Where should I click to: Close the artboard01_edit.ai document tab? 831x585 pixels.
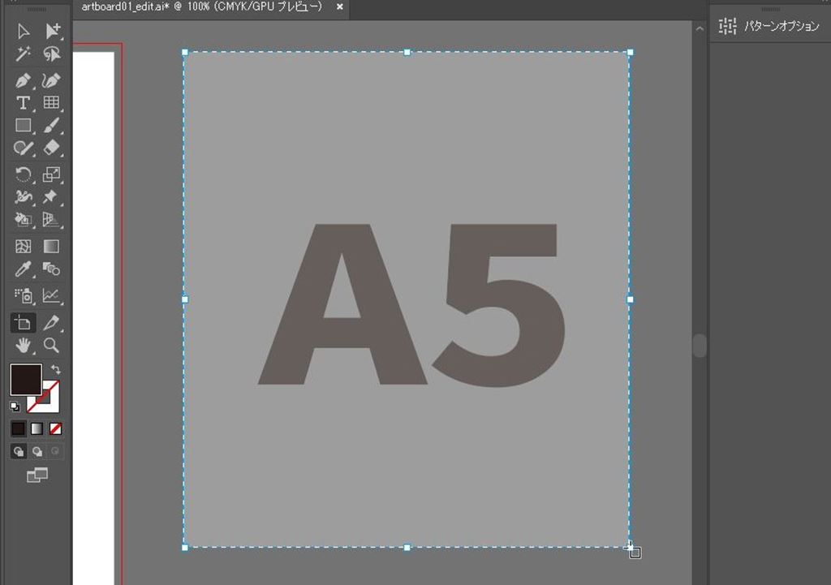[340, 7]
